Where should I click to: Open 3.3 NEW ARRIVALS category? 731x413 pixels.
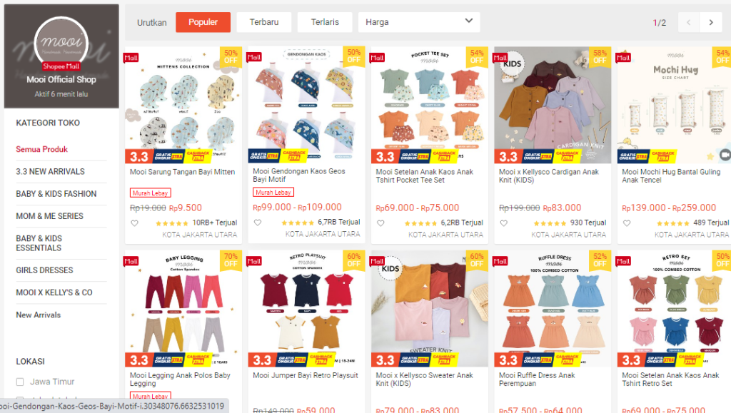(x=51, y=172)
